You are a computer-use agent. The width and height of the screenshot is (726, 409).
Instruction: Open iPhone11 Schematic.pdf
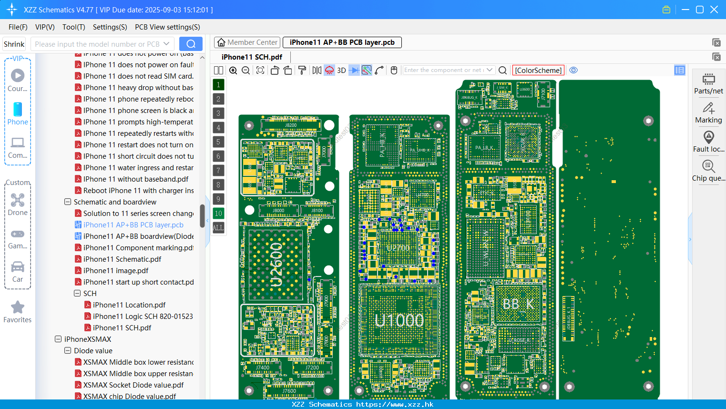tap(122, 259)
